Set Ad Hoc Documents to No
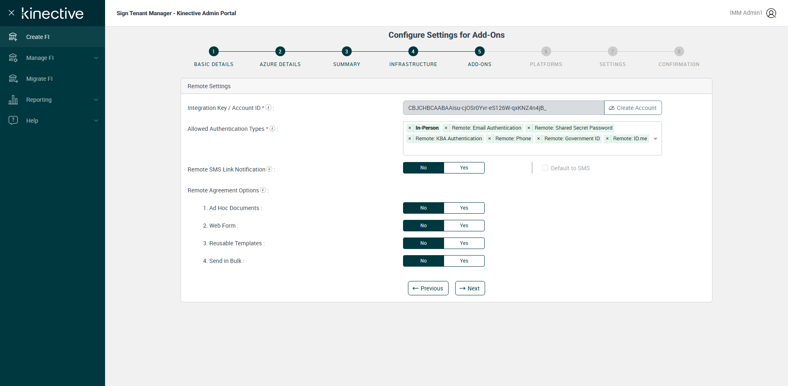The height and width of the screenshot is (386, 788). point(423,208)
